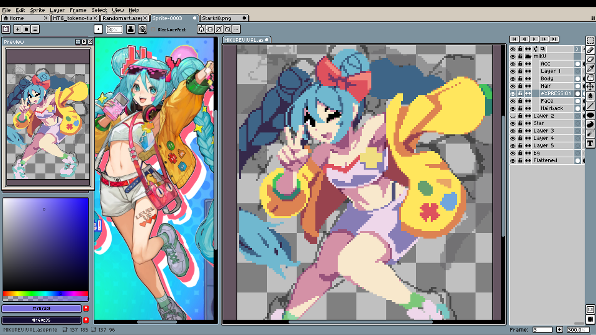The image size is (596, 335).
Task: Click the Preview panel center icon
Action: 78,42
